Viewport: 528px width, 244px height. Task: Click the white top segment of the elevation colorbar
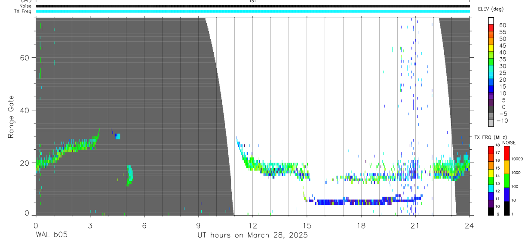click(x=491, y=21)
